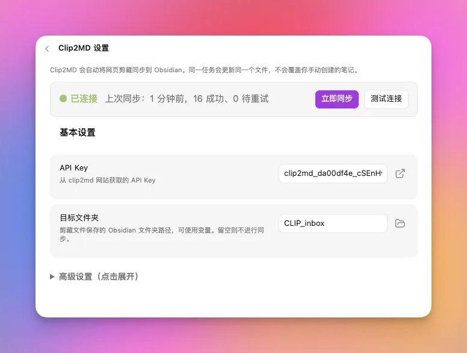Click the 目标文件夹 label
The height and width of the screenshot is (353, 467).
pos(79,217)
